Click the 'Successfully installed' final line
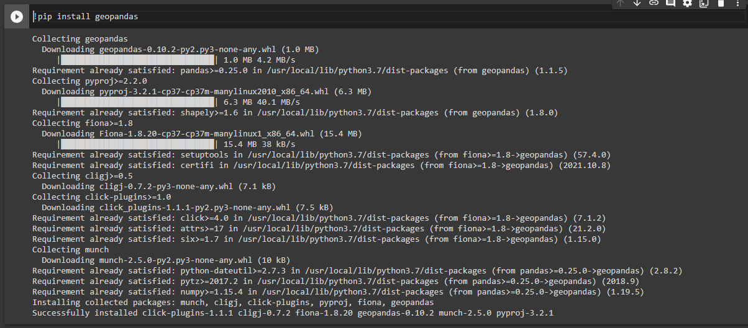The image size is (748, 328). (x=293, y=313)
